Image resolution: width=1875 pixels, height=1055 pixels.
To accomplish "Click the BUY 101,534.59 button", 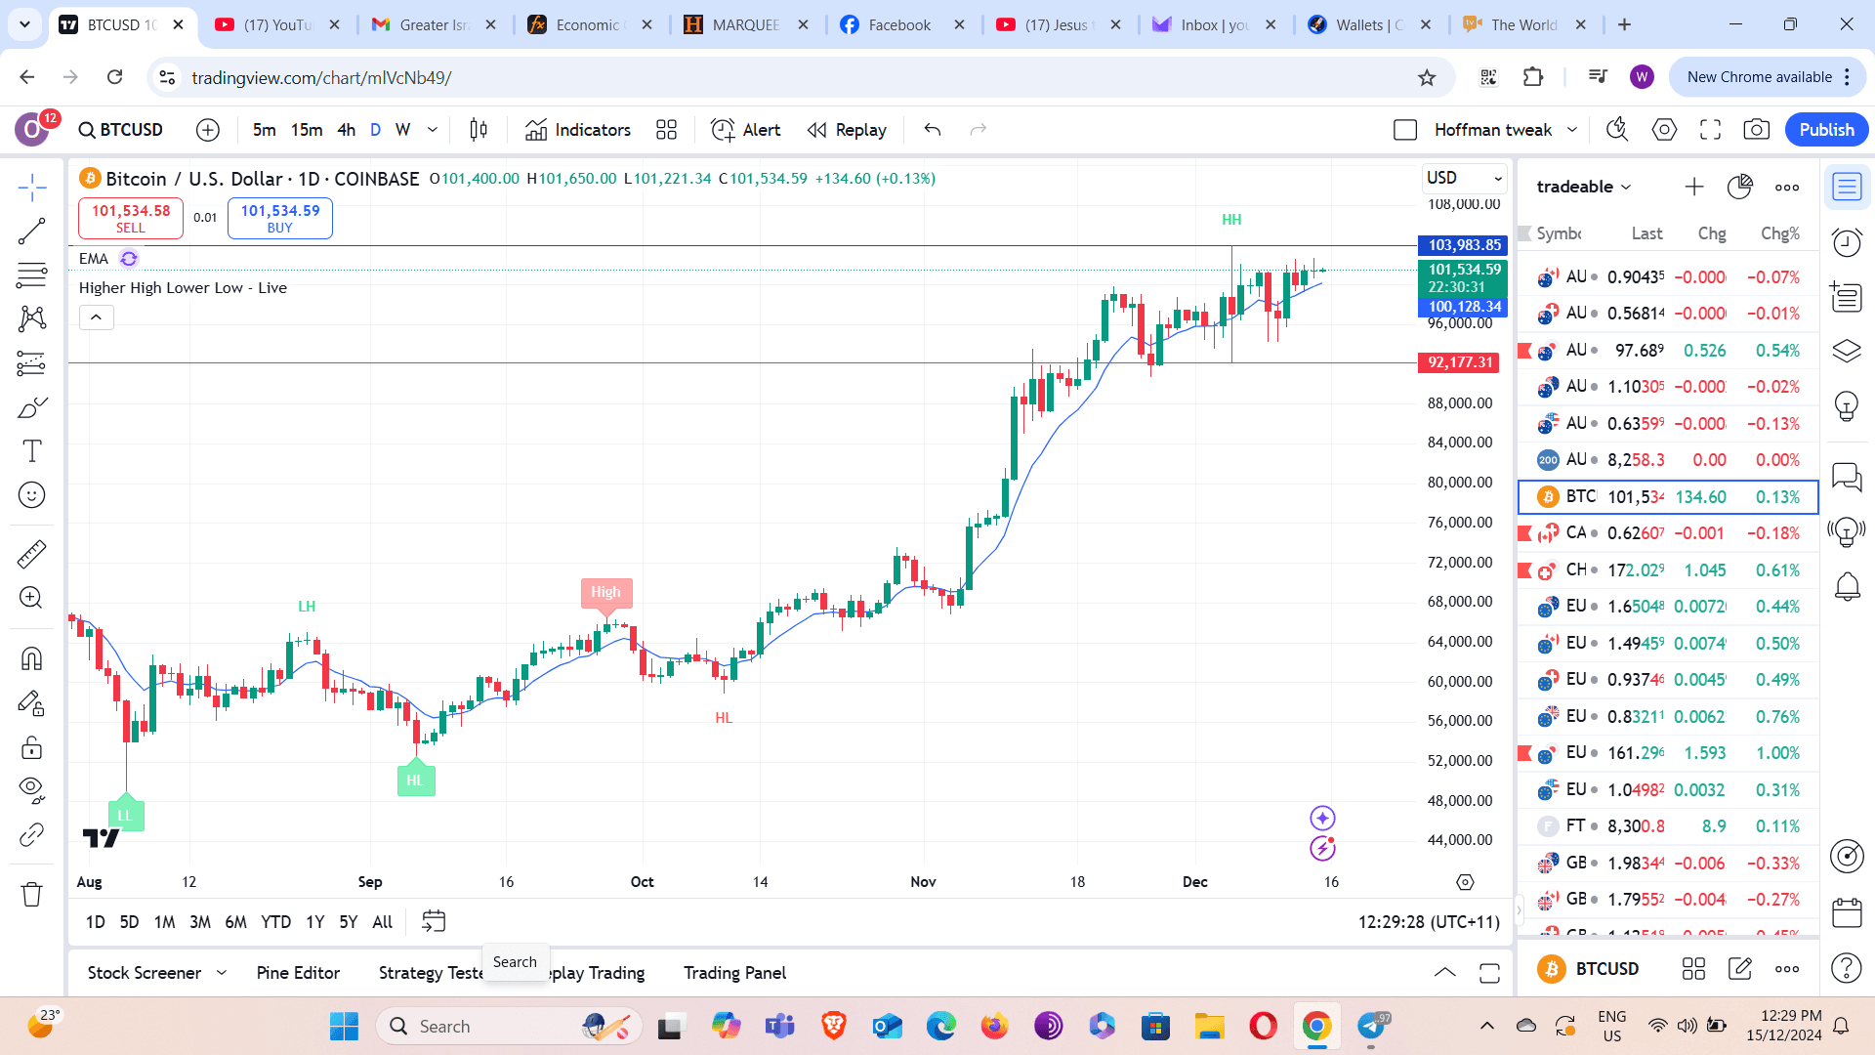I will [280, 218].
